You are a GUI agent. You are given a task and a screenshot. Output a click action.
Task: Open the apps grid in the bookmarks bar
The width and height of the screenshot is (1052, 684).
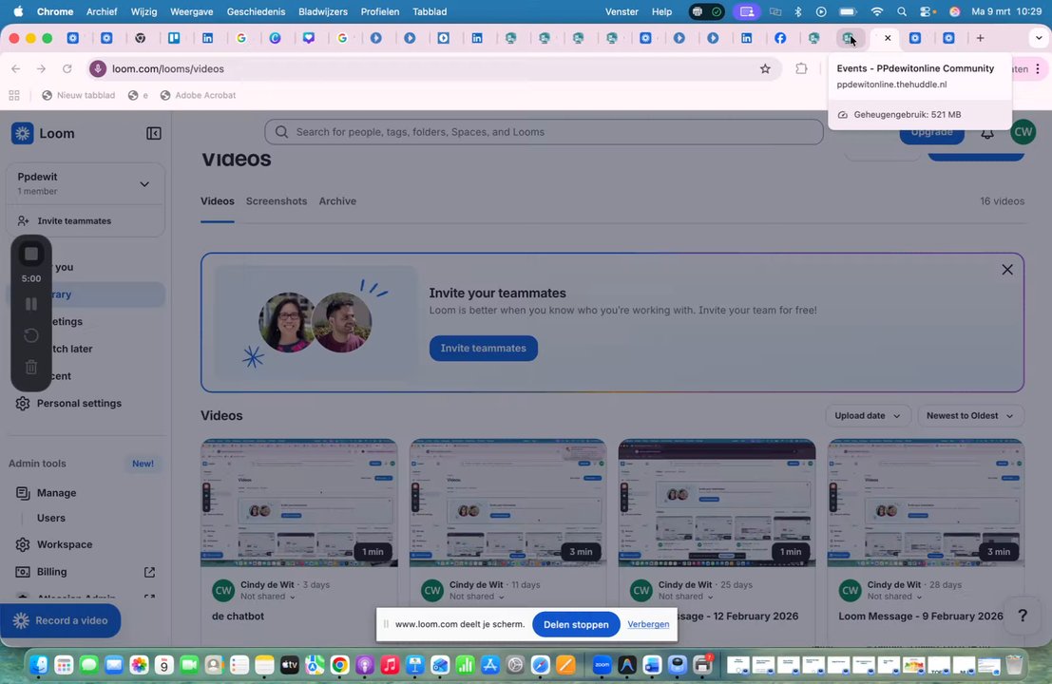[x=14, y=95]
